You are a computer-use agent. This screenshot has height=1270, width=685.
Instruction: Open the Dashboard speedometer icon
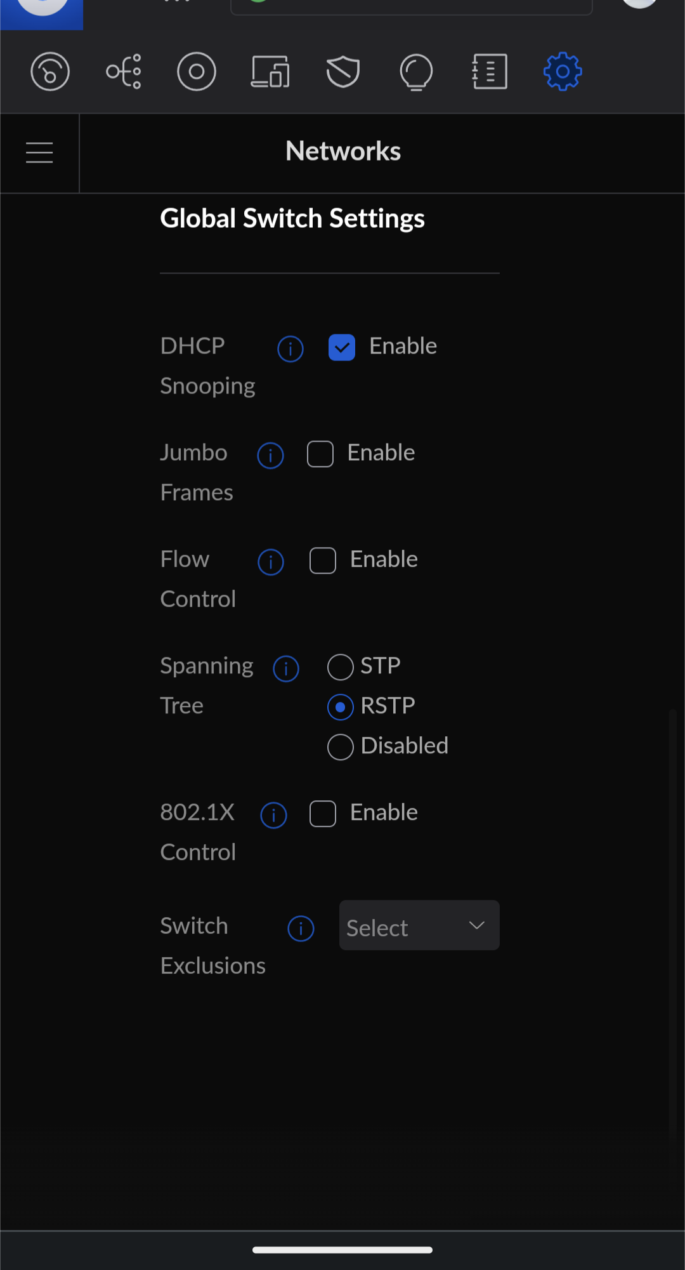[x=50, y=72]
